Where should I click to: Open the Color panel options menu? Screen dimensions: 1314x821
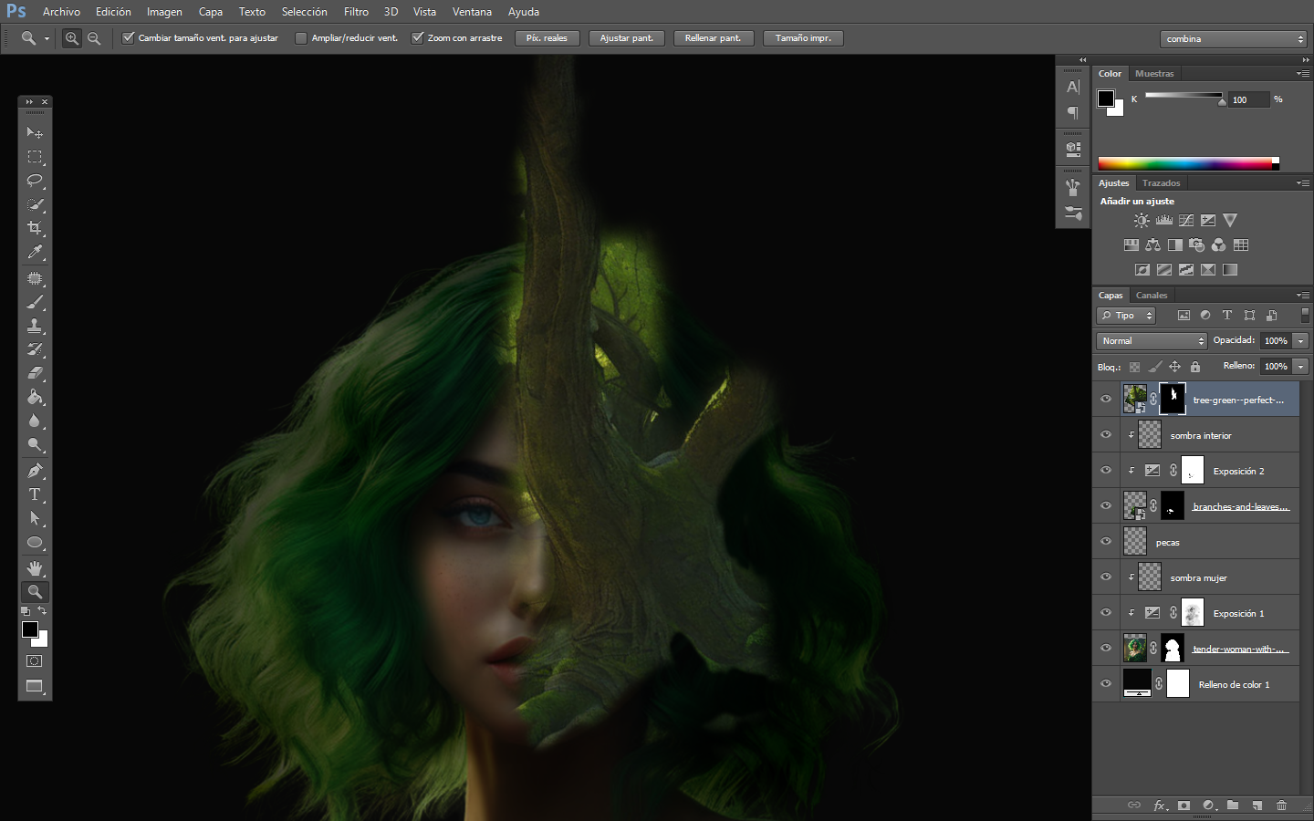coord(1303,74)
